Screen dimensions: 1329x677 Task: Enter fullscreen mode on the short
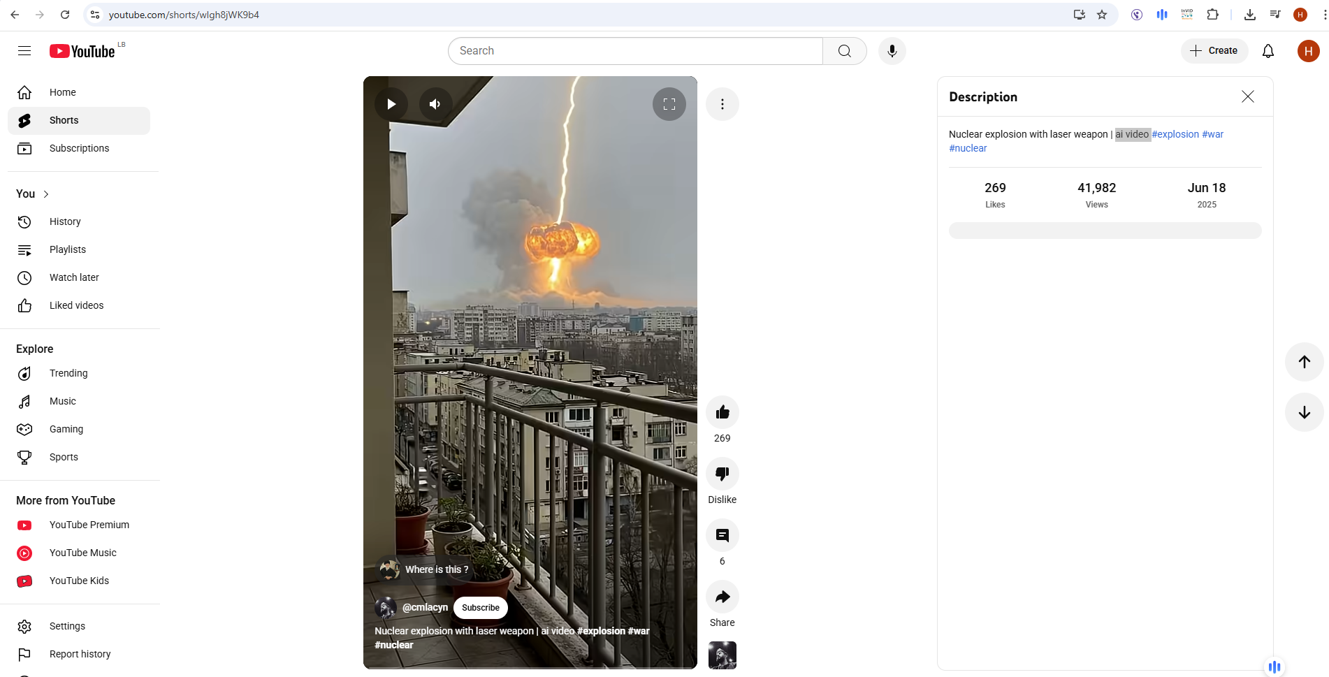tap(669, 104)
